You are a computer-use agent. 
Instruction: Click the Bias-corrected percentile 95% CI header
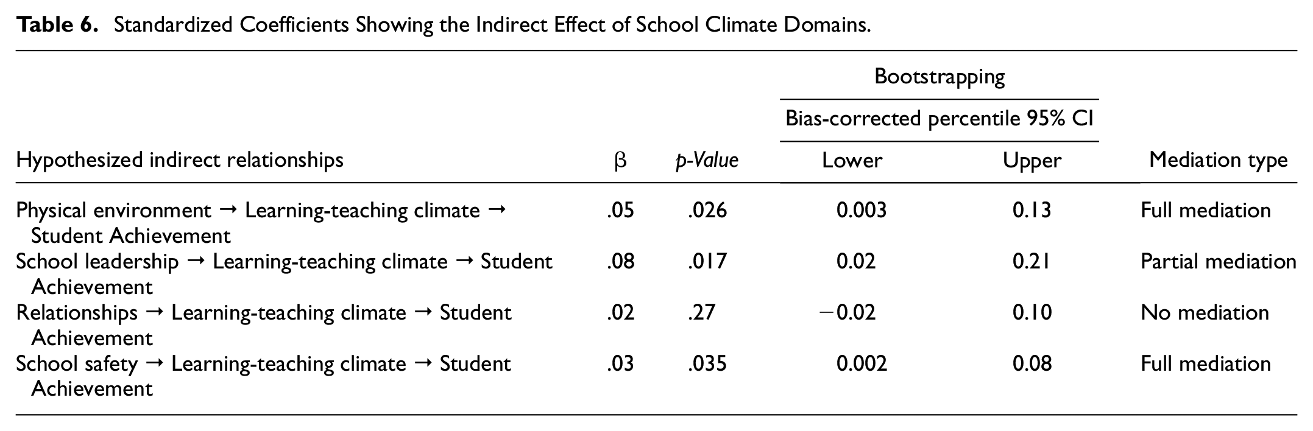940,118
